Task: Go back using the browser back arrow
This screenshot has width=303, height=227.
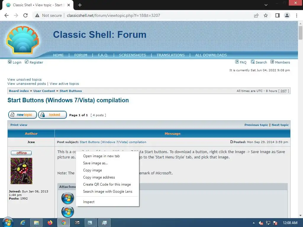Action: point(7,15)
